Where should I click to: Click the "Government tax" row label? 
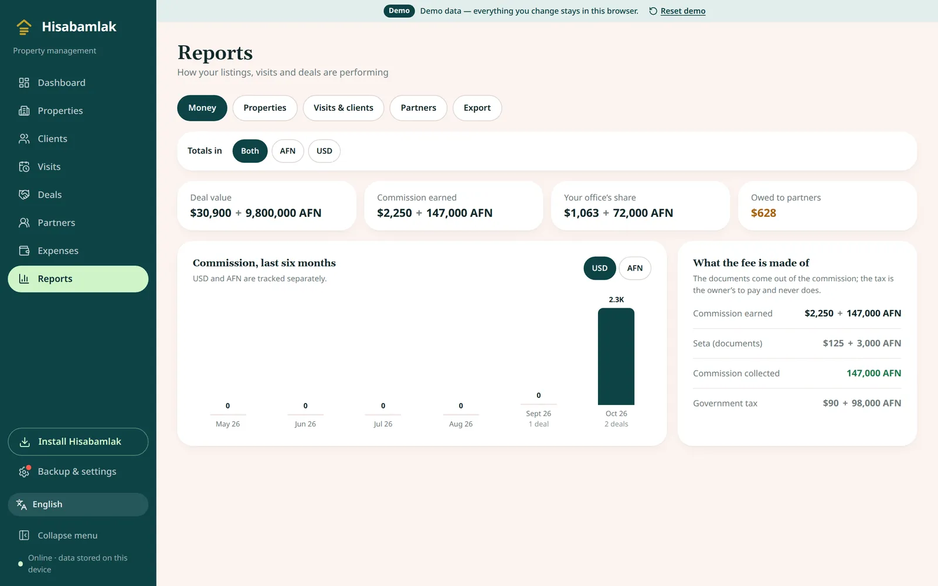coord(725,403)
